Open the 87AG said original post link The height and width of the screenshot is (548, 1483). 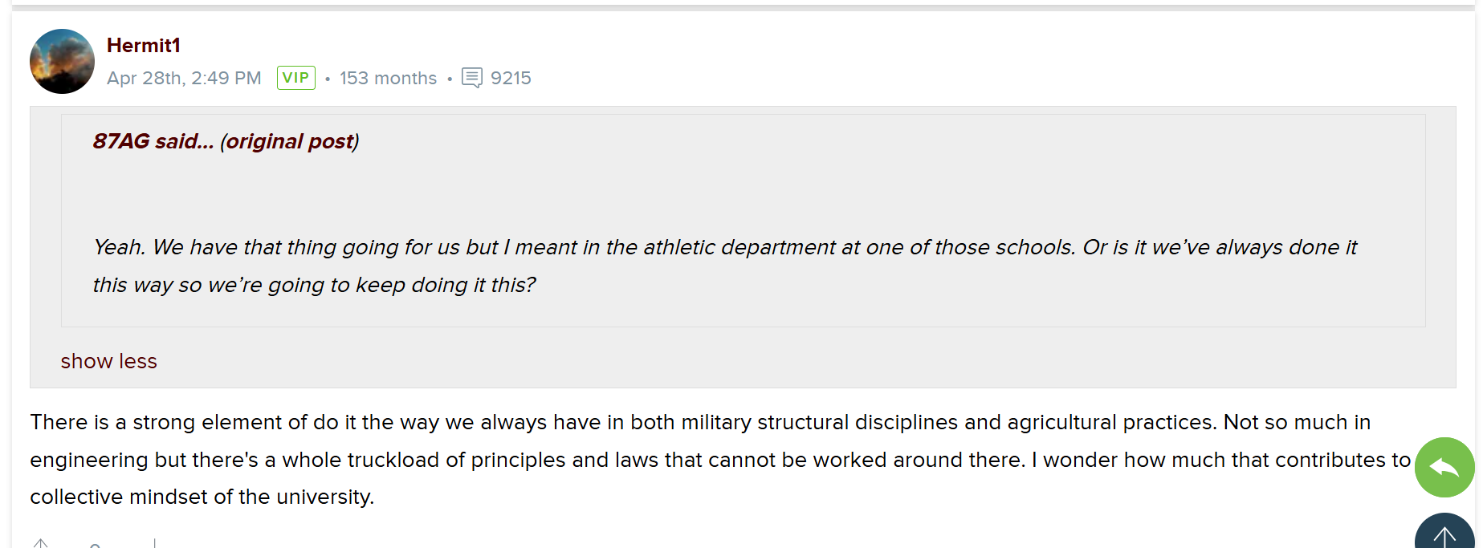click(x=226, y=141)
